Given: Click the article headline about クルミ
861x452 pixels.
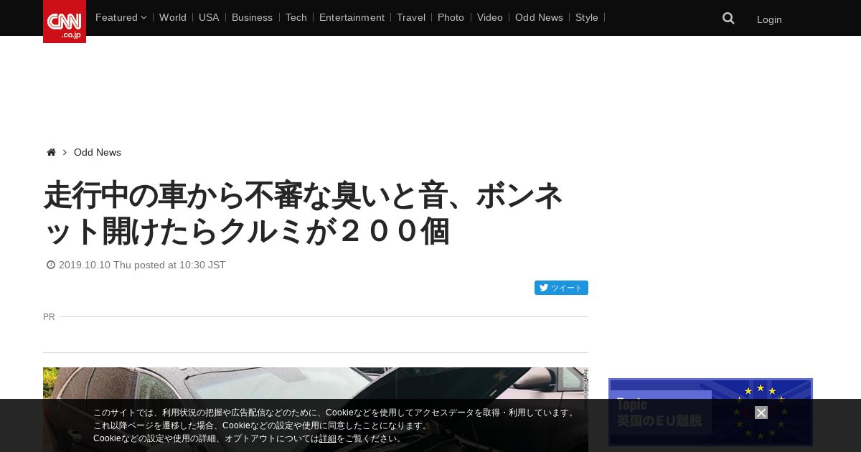Looking at the screenshot, I should click(303, 213).
